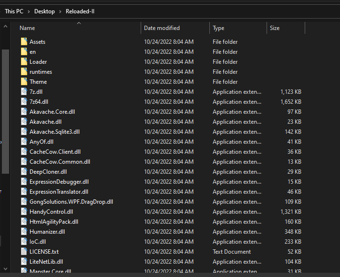Click the Humanizer.dll file icon
Screen dimensions: 340x277
(24, 232)
